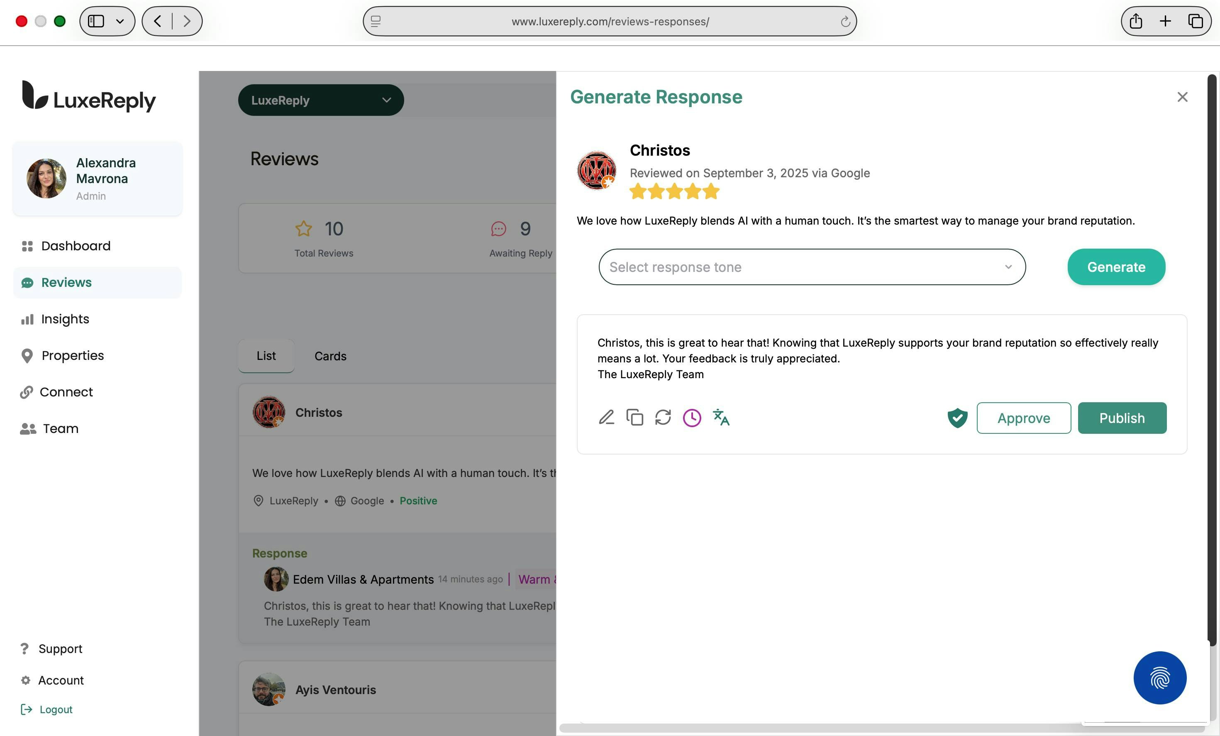This screenshot has width=1220, height=736.
Task: Open the LuxeReply property selector dropdown
Action: (321, 100)
